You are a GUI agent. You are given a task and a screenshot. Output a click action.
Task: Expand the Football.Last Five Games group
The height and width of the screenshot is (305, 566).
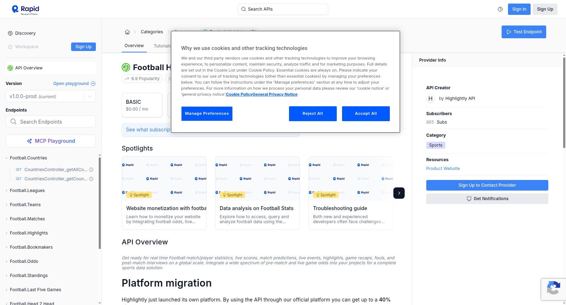click(6, 290)
